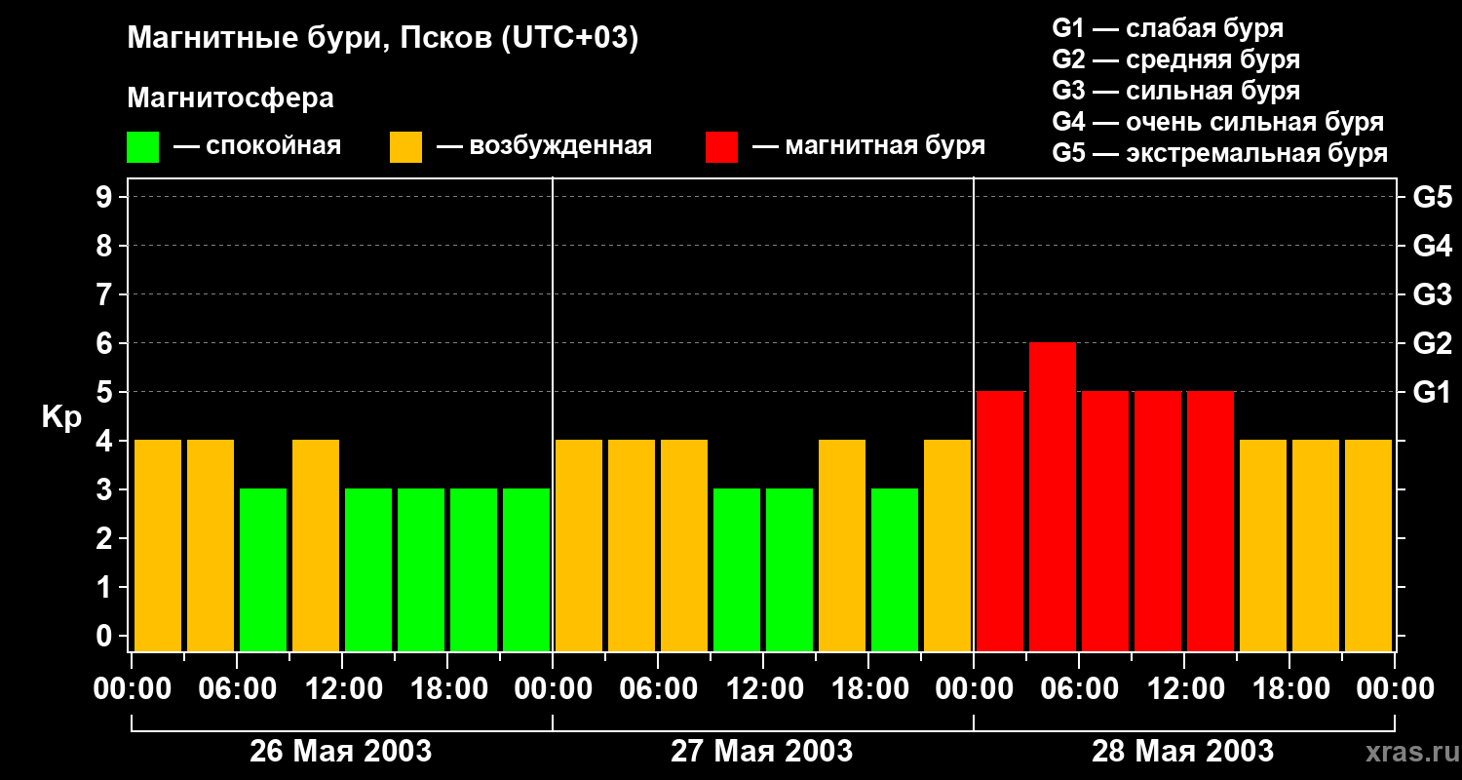Viewport: 1462px width, 780px height.
Task: Click the line 'G5 — экстремальная буря'
Action: point(1220,153)
